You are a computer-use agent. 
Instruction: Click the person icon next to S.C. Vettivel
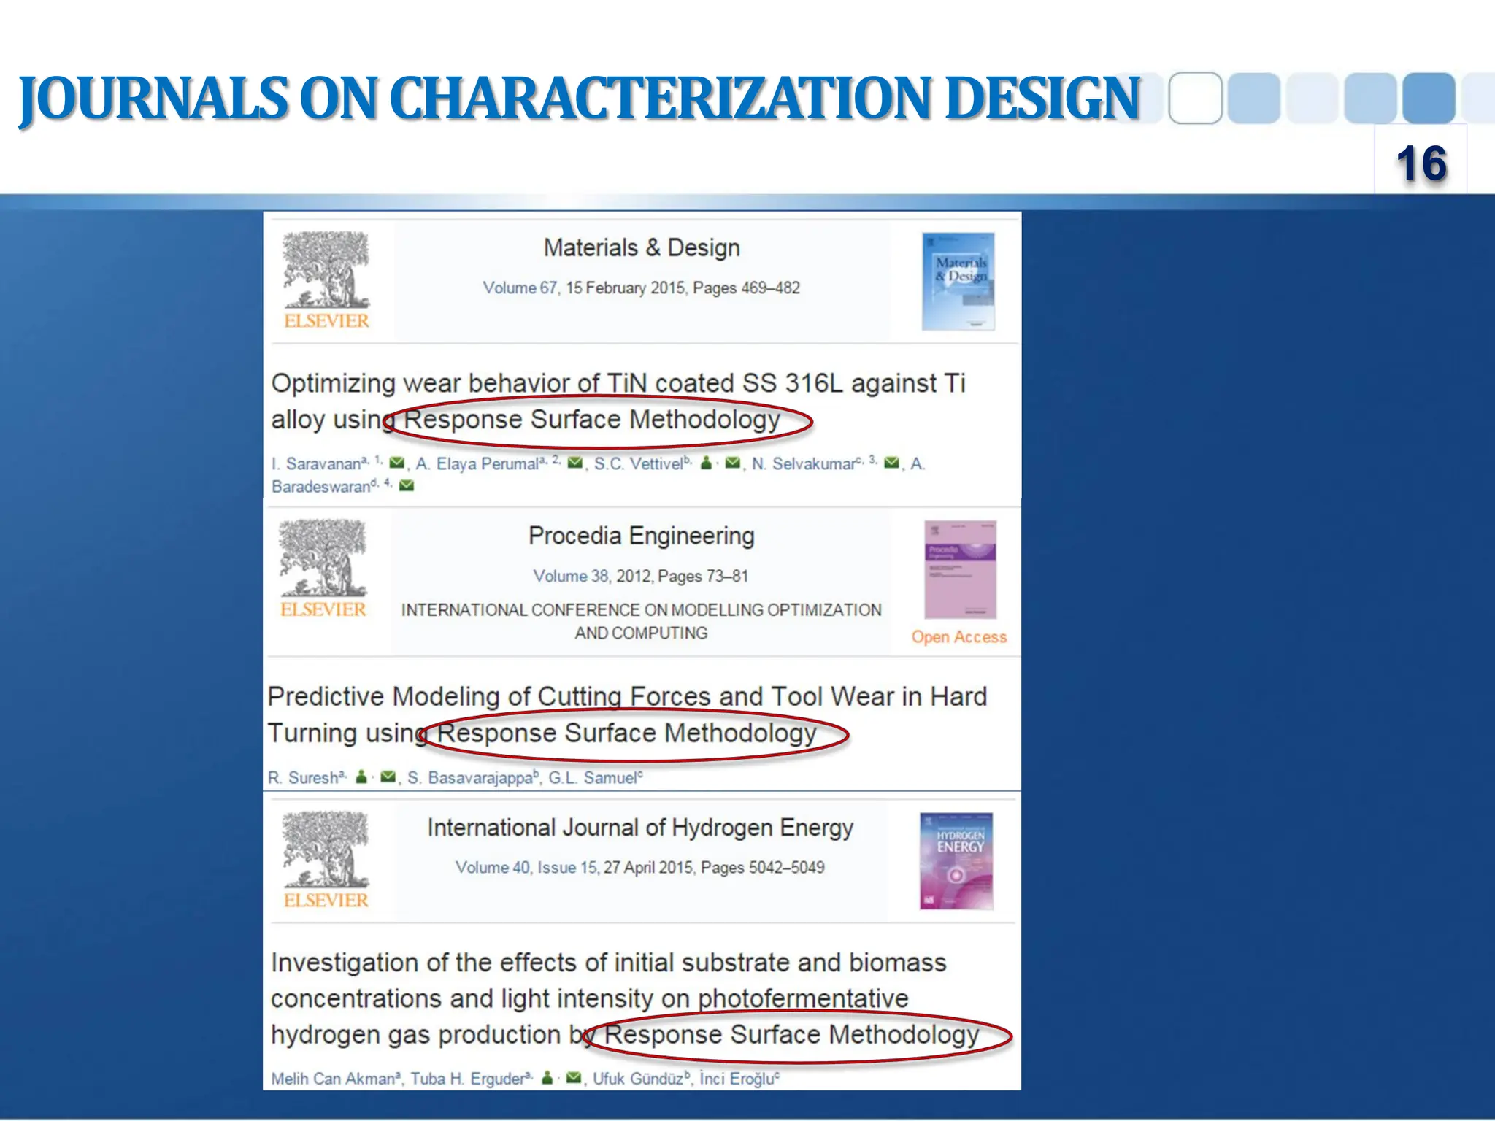[x=706, y=463]
